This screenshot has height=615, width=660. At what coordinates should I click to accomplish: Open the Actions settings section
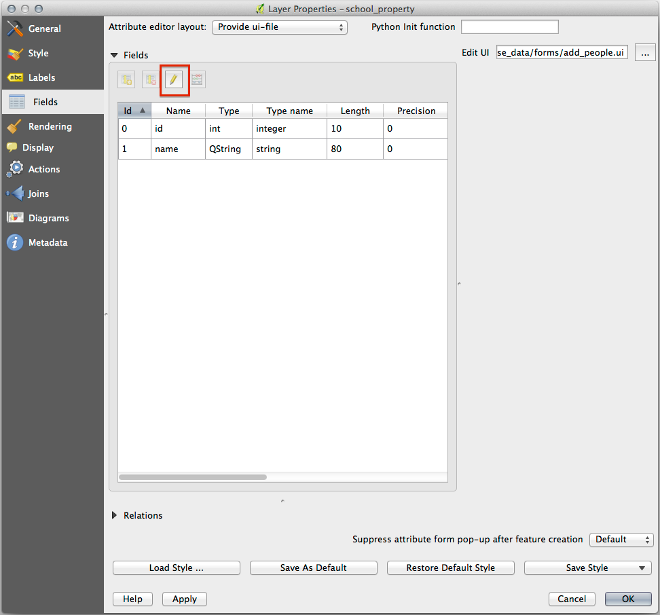tap(43, 170)
